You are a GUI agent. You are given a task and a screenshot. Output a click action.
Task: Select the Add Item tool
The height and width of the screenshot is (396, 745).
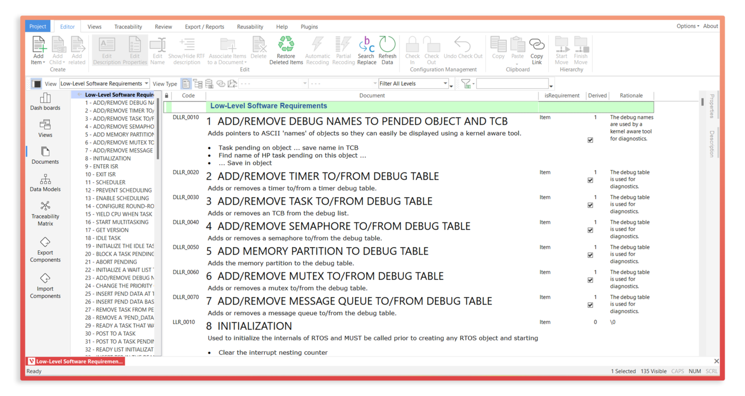click(x=38, y=50)
